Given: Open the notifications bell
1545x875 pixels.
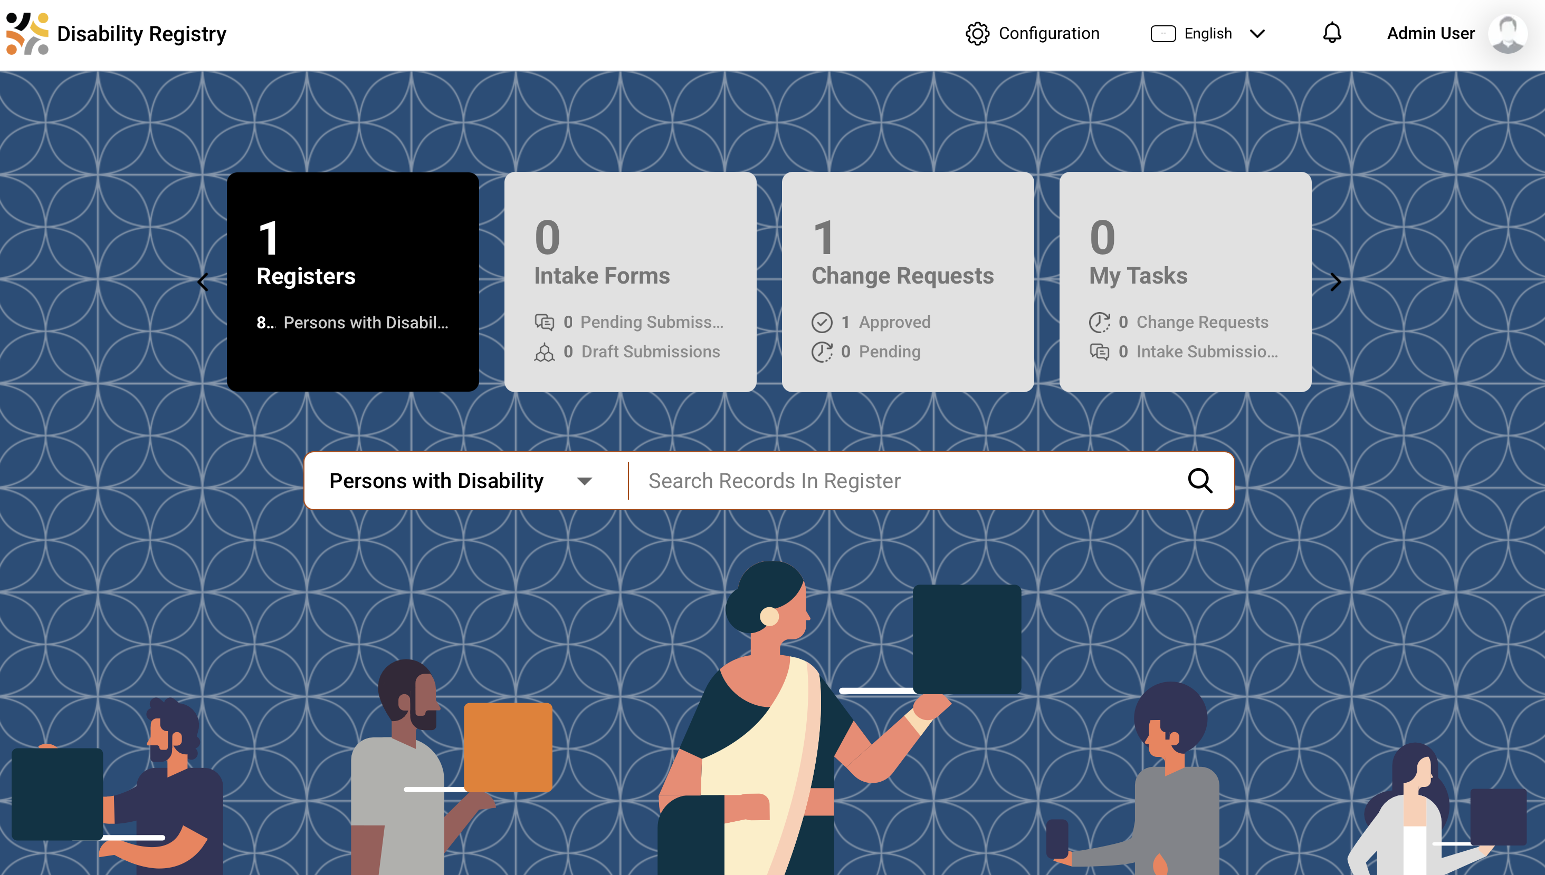Looking at the screenshot, I should coord(1332,33).
